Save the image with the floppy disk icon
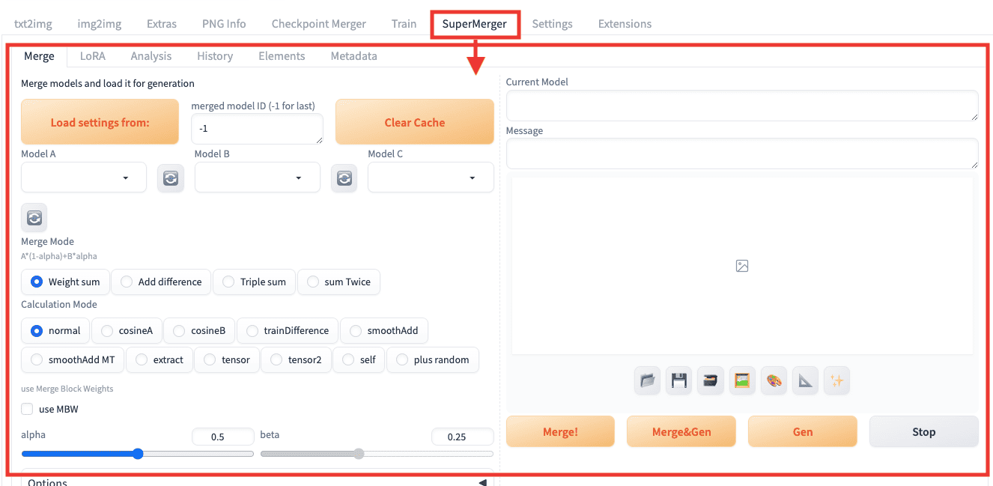Screen dimensions: 993x486 678,380
